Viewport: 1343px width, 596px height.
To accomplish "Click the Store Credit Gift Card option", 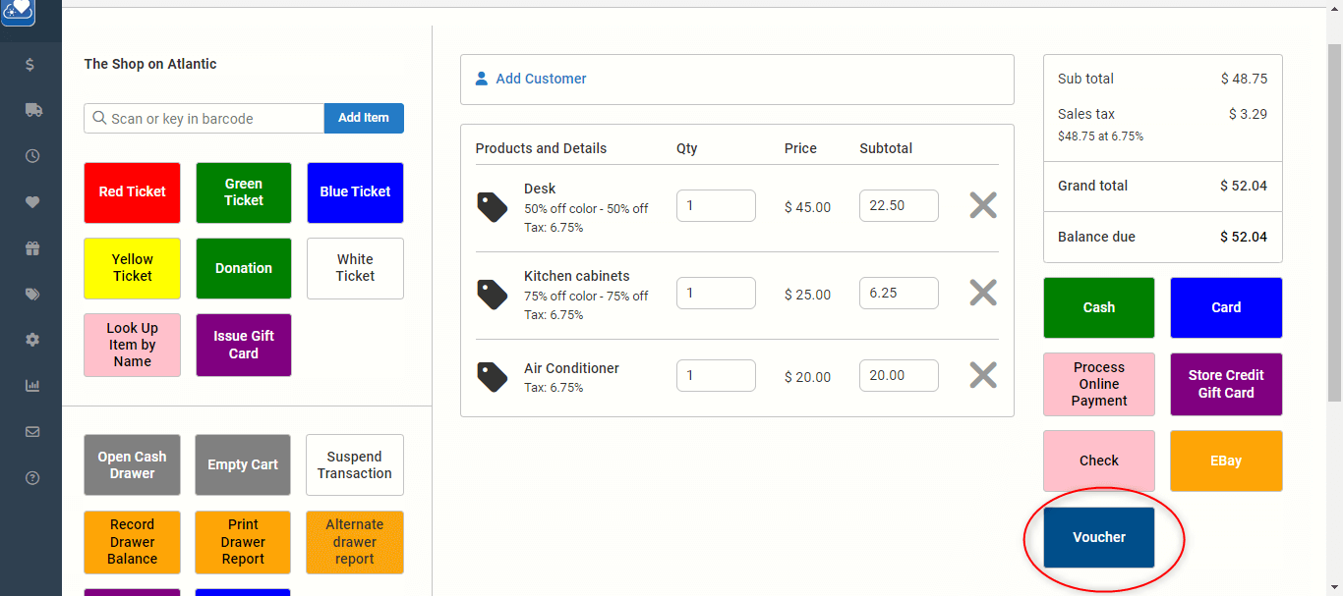I will (1226, 384).
